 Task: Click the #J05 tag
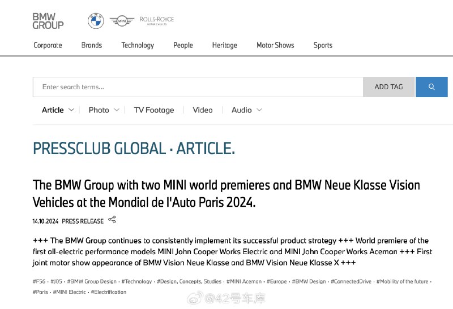pos(56,281)
